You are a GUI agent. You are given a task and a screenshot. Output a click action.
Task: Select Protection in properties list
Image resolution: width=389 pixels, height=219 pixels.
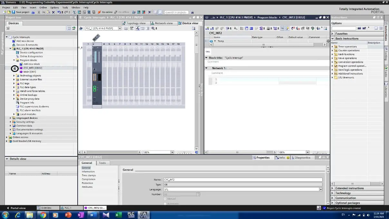(x=87, y=183)
